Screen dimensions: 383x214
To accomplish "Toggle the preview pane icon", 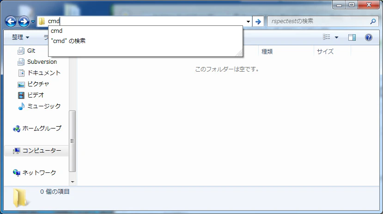I will point(352,37).
